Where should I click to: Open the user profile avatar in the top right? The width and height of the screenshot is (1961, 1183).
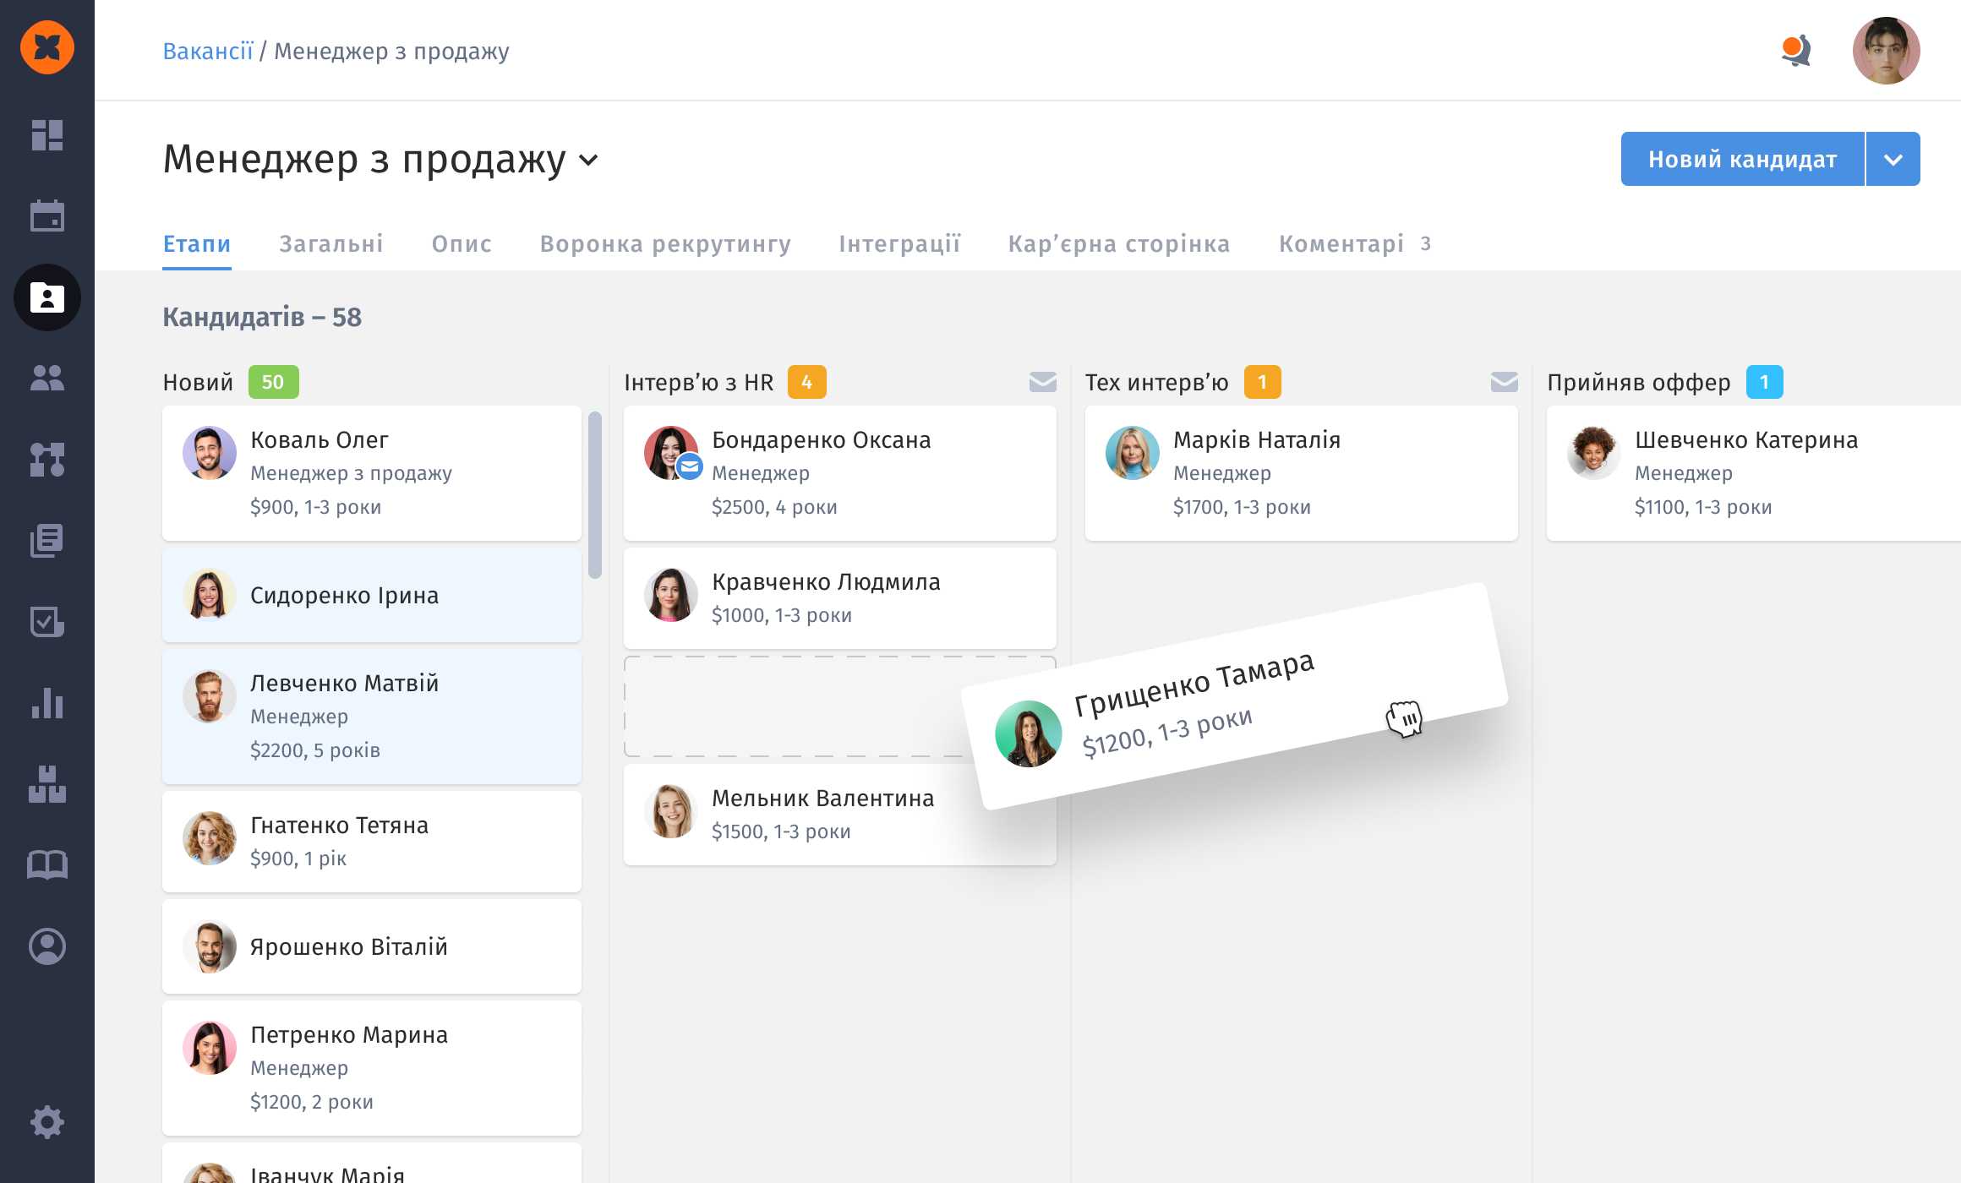1886,51
